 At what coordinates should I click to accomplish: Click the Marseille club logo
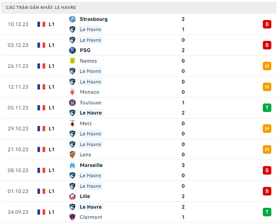coord(73,165)
